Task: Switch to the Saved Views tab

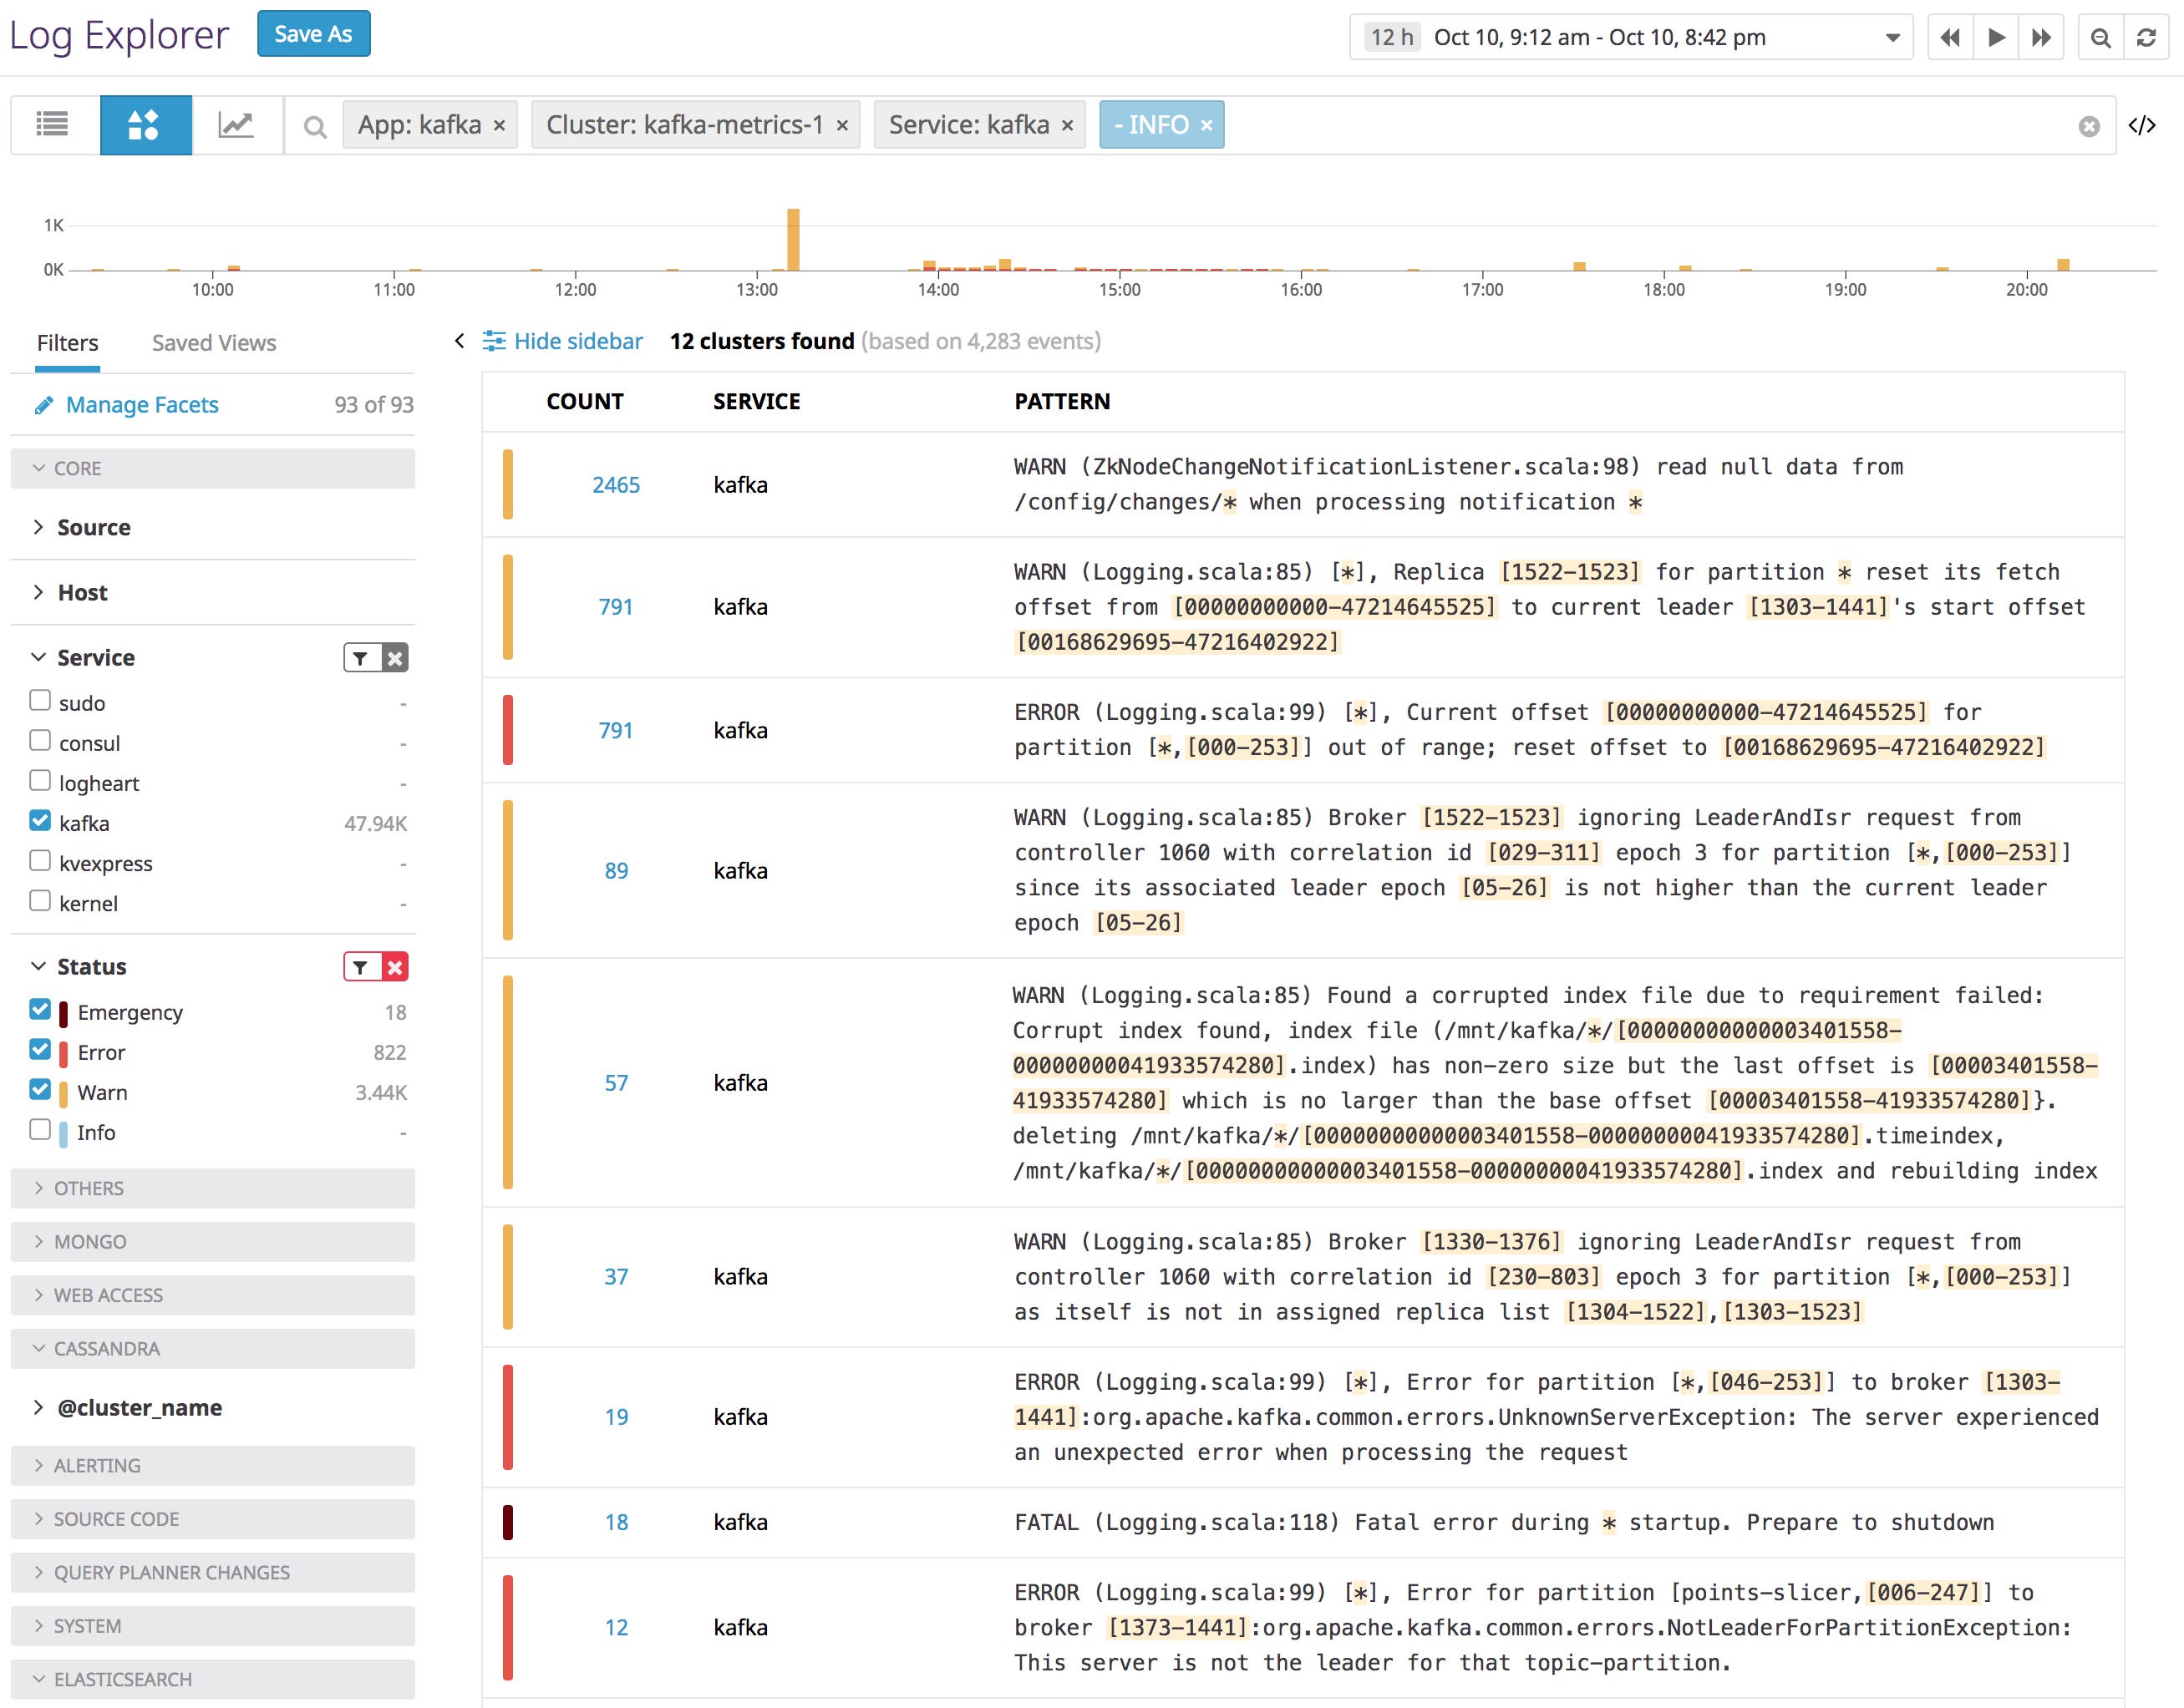Action: tap(213, 342)
